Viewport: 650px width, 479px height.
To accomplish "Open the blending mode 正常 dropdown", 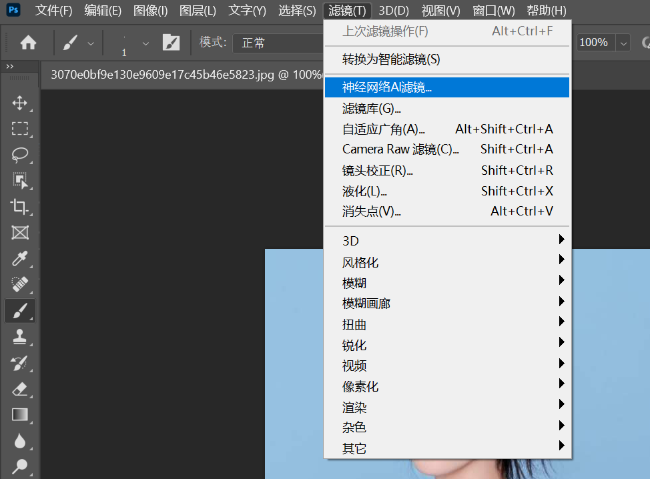I will tap(278, 43).
